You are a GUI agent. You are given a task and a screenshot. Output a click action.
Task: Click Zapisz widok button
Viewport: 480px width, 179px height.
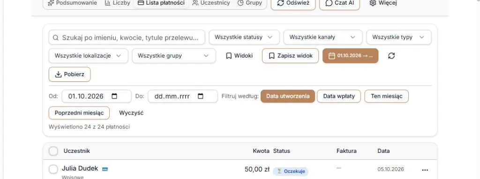[x=290, y=56]
